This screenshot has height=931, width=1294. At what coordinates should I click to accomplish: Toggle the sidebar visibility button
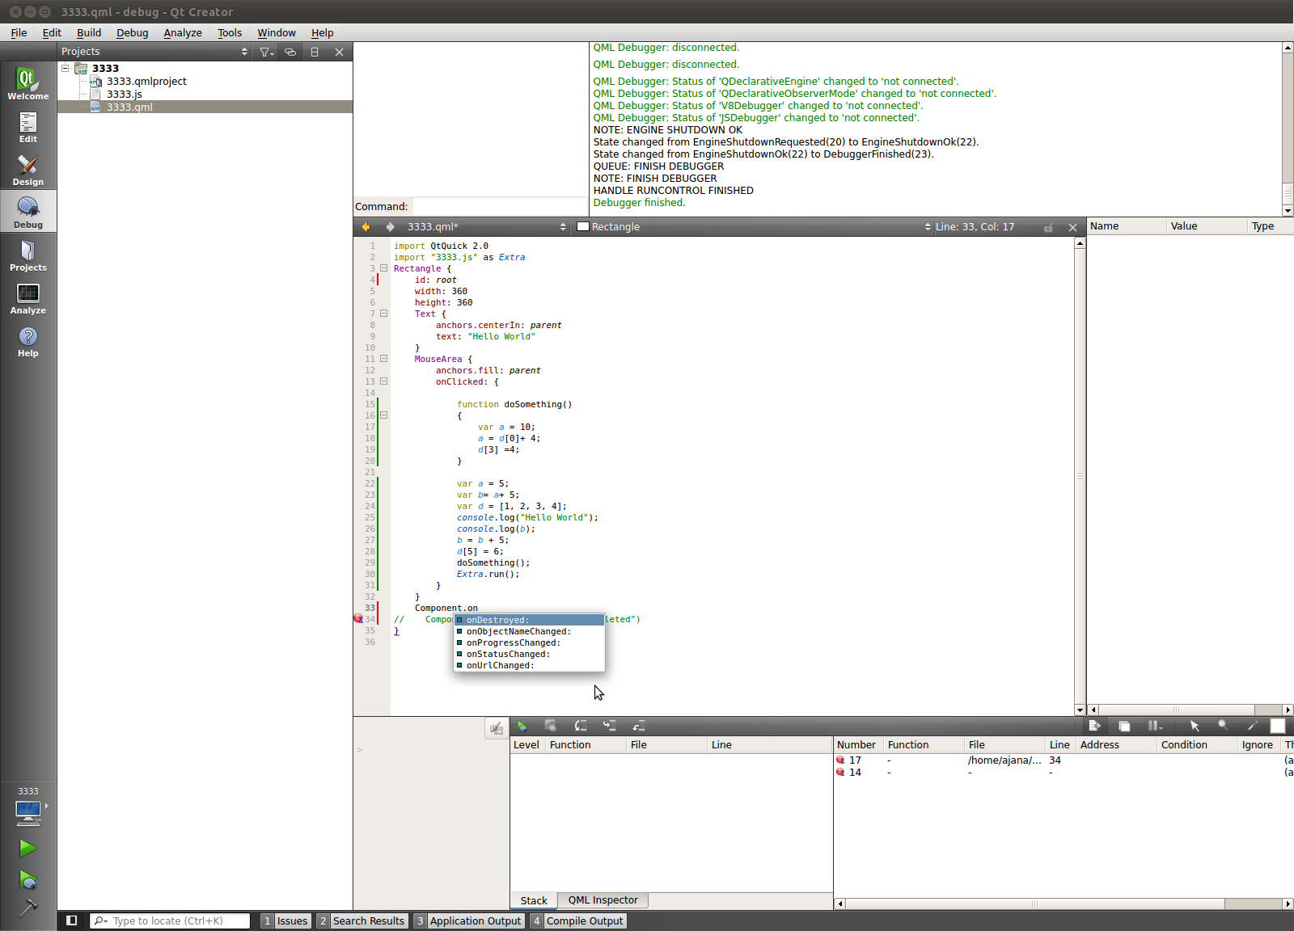(x=72, y=920)
